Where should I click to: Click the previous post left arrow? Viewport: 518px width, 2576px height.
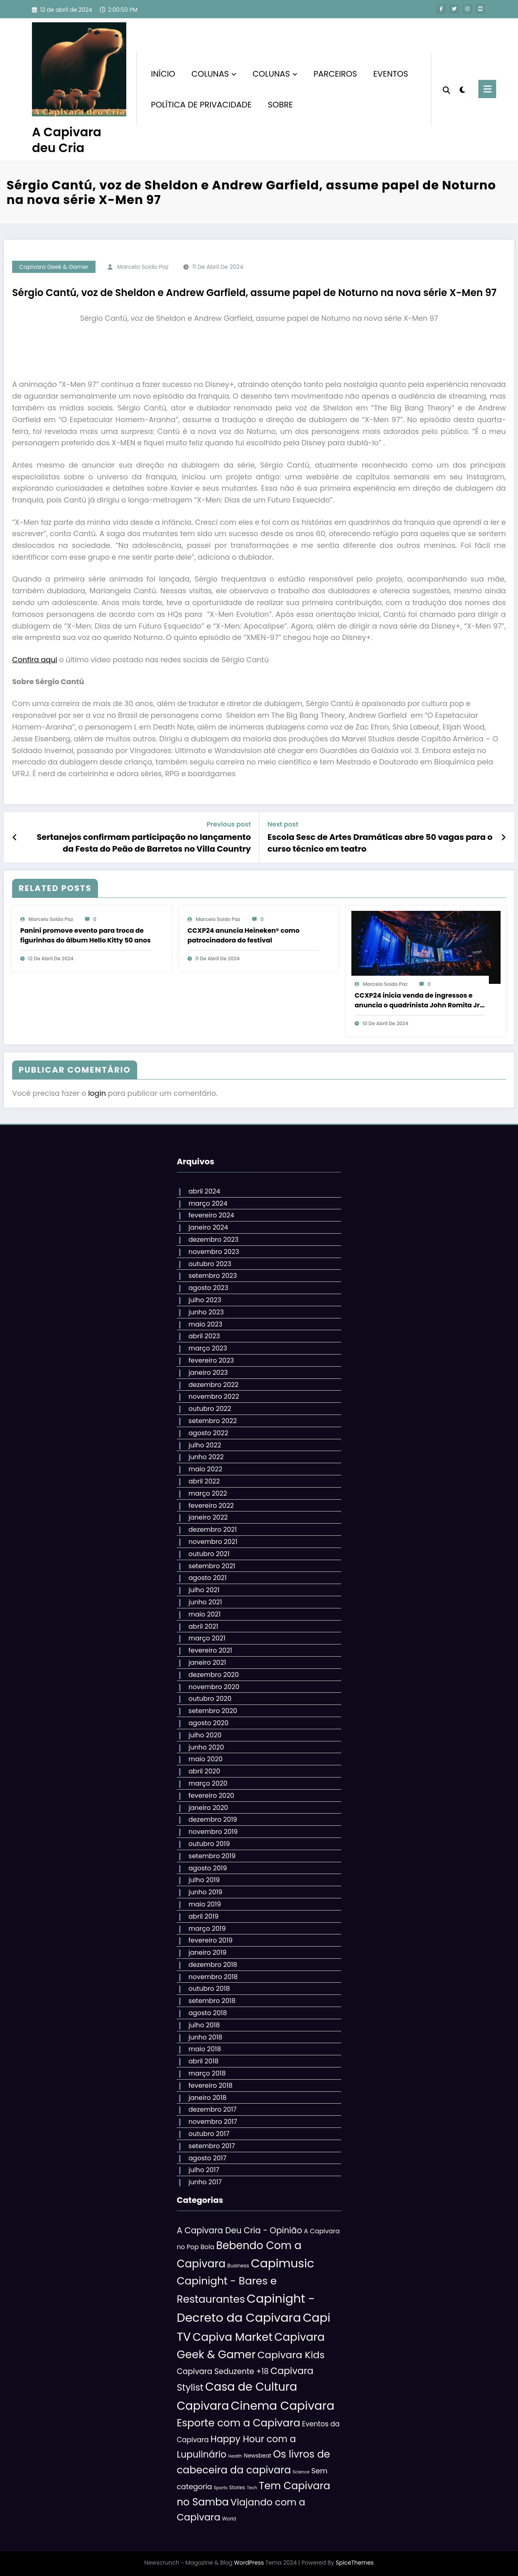pos(14,837)
